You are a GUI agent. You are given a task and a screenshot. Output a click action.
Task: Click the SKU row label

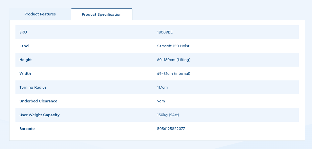point(23,32)
